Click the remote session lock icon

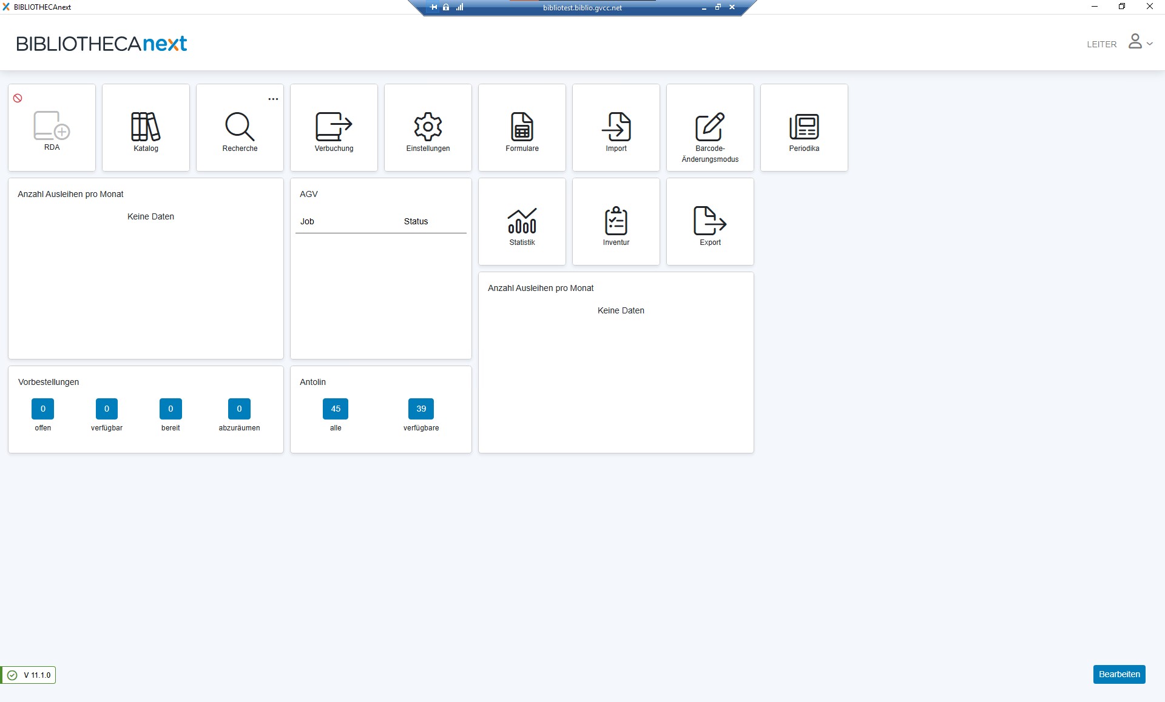click(446, 7)
